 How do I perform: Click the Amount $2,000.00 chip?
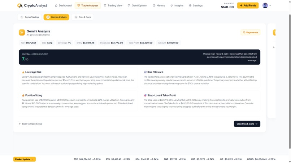[168, 43]
